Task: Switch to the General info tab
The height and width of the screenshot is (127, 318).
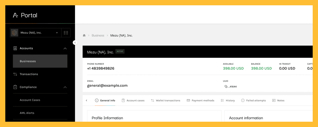Action: [x=105, y=101]
